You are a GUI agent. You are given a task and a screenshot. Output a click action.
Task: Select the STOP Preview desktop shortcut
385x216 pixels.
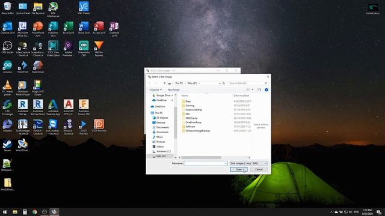tap(99, 125)
